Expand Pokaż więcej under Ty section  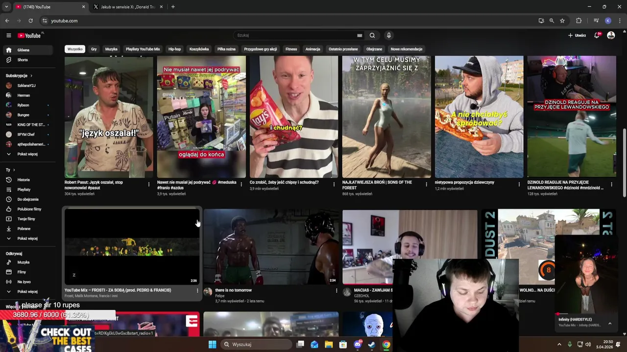[27, 238]
